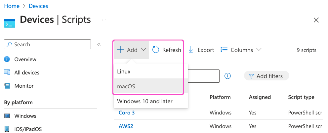328x133 pixels.
Task: Click the Overview info icon in sidebar
Action: 7,59
